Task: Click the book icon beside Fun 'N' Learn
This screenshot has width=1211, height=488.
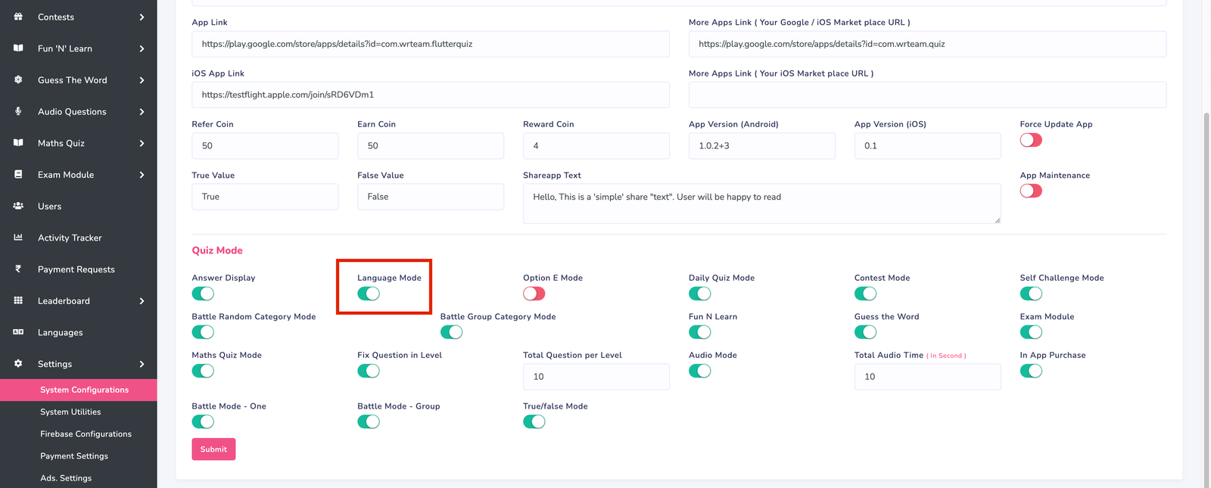Action: (18, 48)
